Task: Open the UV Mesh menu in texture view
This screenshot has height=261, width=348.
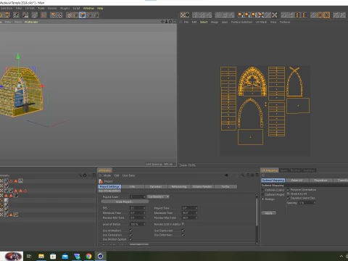Action: pyautogui.click(x=261, y=22)
